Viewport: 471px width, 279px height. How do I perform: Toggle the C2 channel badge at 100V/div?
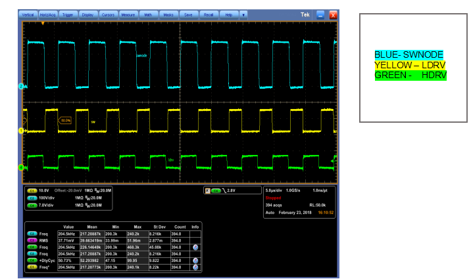click(x=31, y=198)
